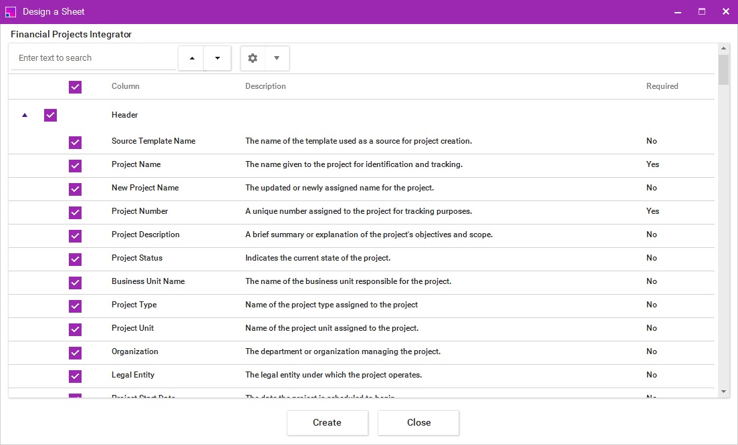Uncheck the Source Template Name checkbox
738x445 pixels.
click(x=76, y=142)
